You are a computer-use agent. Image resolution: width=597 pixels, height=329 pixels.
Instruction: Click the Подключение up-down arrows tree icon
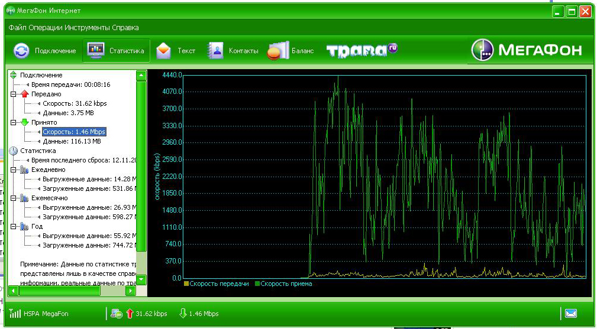coord(14,75)
